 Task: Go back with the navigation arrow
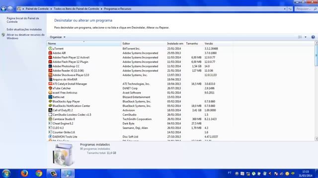[x=3, y=9]
